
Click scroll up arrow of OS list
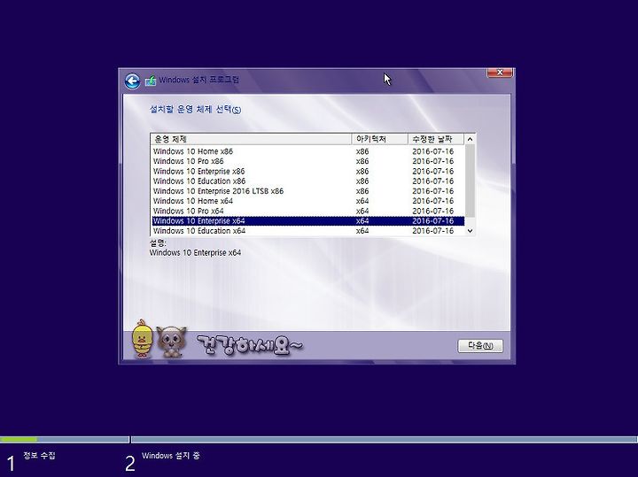coord(470,139)
